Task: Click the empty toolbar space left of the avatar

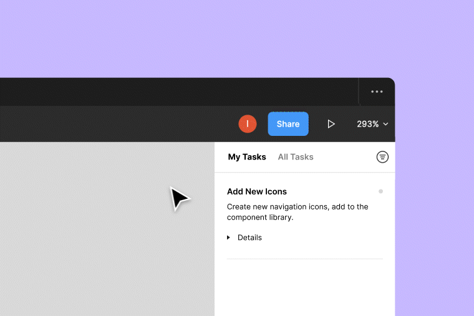Action: (125, 124)
